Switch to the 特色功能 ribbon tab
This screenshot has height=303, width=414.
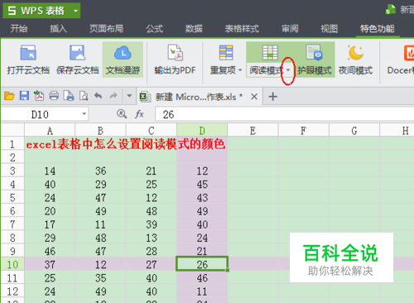coord(378,29)
